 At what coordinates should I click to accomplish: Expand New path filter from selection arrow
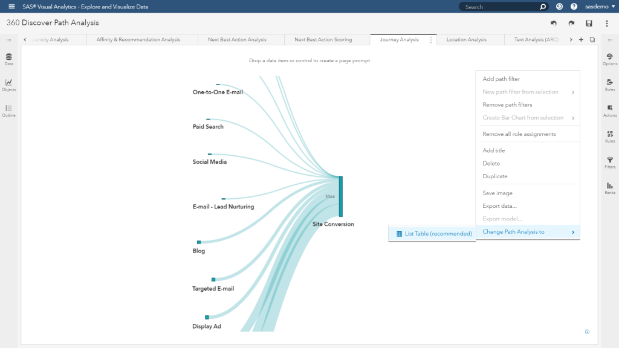click(573, 92)
